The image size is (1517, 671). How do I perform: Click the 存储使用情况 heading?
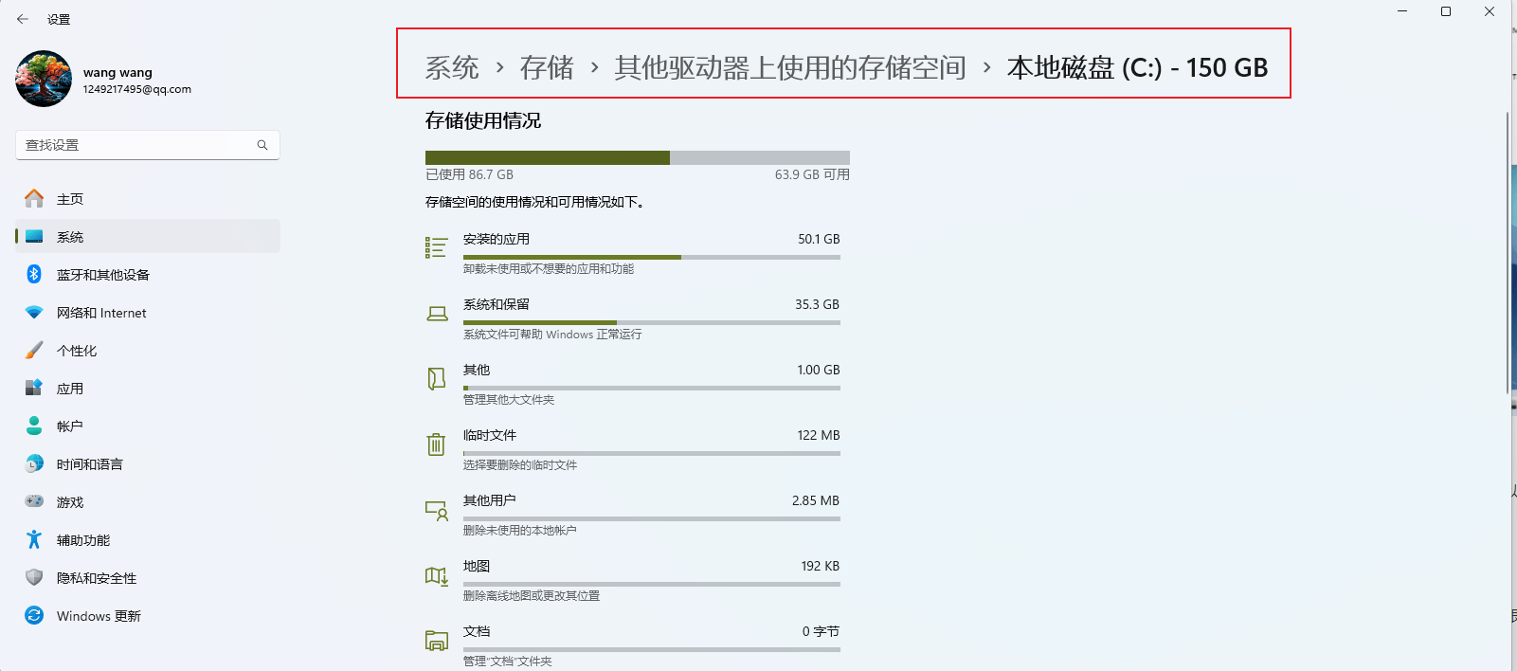click(483, 120)
